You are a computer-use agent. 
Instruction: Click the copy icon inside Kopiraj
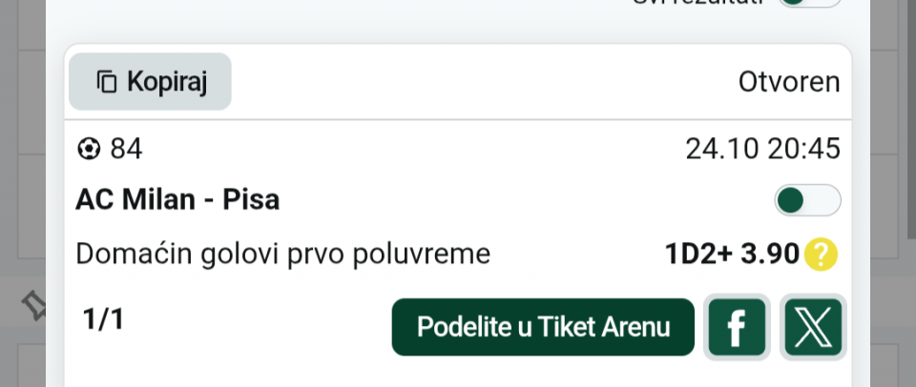(x=106, y=82)
